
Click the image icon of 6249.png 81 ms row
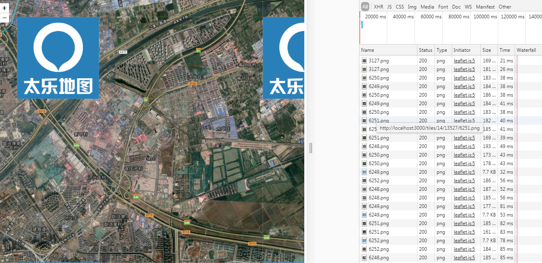(364, 206)
